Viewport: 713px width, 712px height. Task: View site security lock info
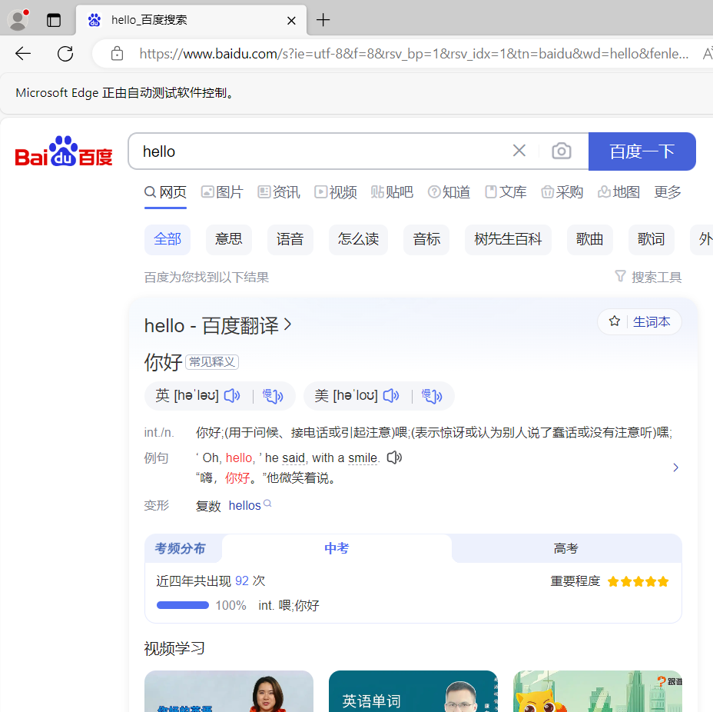click(117, 54)
